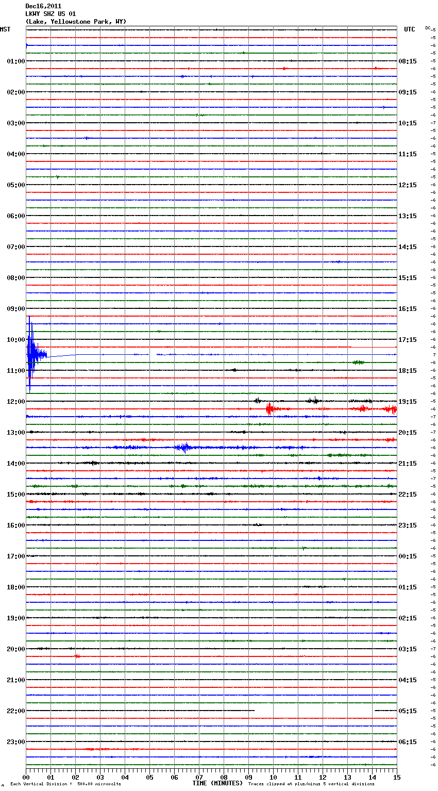
Task: Click the Each Vertical Division 500.00 microvolts note
Action: tap(65, 784)
